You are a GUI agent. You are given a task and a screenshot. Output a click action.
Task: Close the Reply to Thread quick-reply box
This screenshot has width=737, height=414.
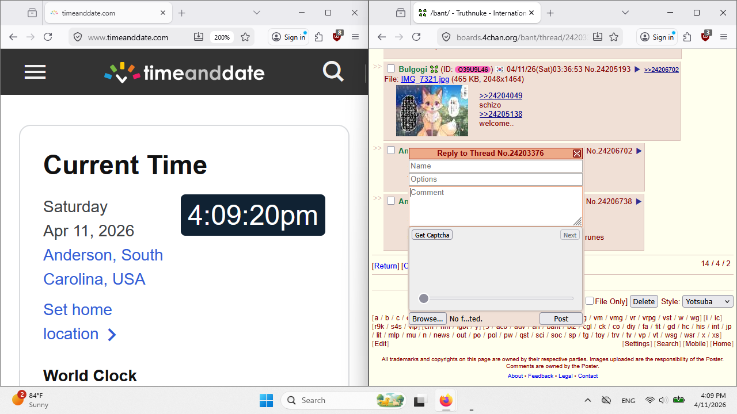point(577,154)
